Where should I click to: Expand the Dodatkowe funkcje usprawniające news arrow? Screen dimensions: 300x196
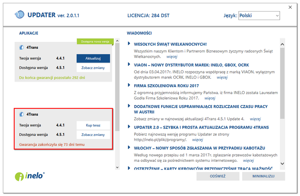pyautogui.click(x=129, y=106)
